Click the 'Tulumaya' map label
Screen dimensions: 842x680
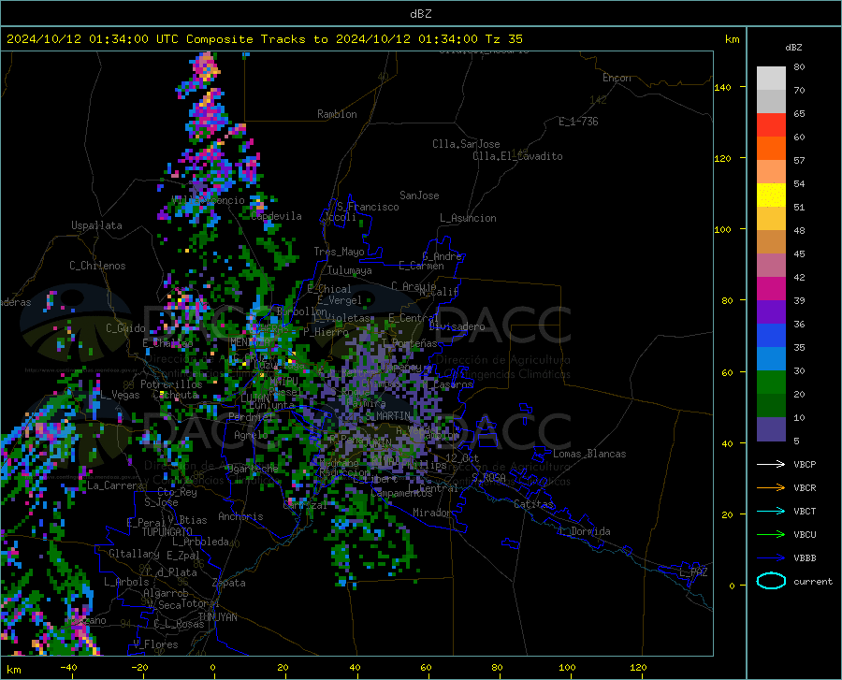pyautogui.click(x=349, y=270)
